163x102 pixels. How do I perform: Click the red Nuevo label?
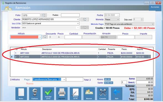(x=30, y=84)
